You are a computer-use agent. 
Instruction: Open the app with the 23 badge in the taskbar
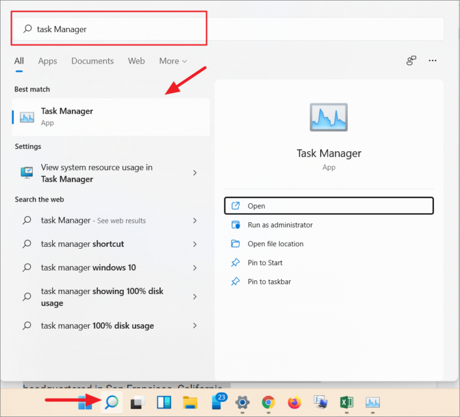pyautogui.click(x=218, y=401)
